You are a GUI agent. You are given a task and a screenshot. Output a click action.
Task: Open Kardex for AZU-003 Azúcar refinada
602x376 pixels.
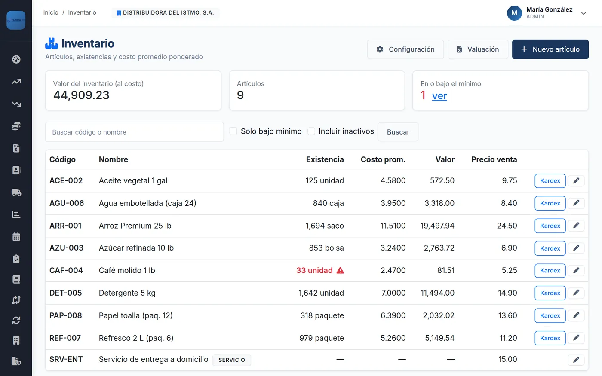550,248
